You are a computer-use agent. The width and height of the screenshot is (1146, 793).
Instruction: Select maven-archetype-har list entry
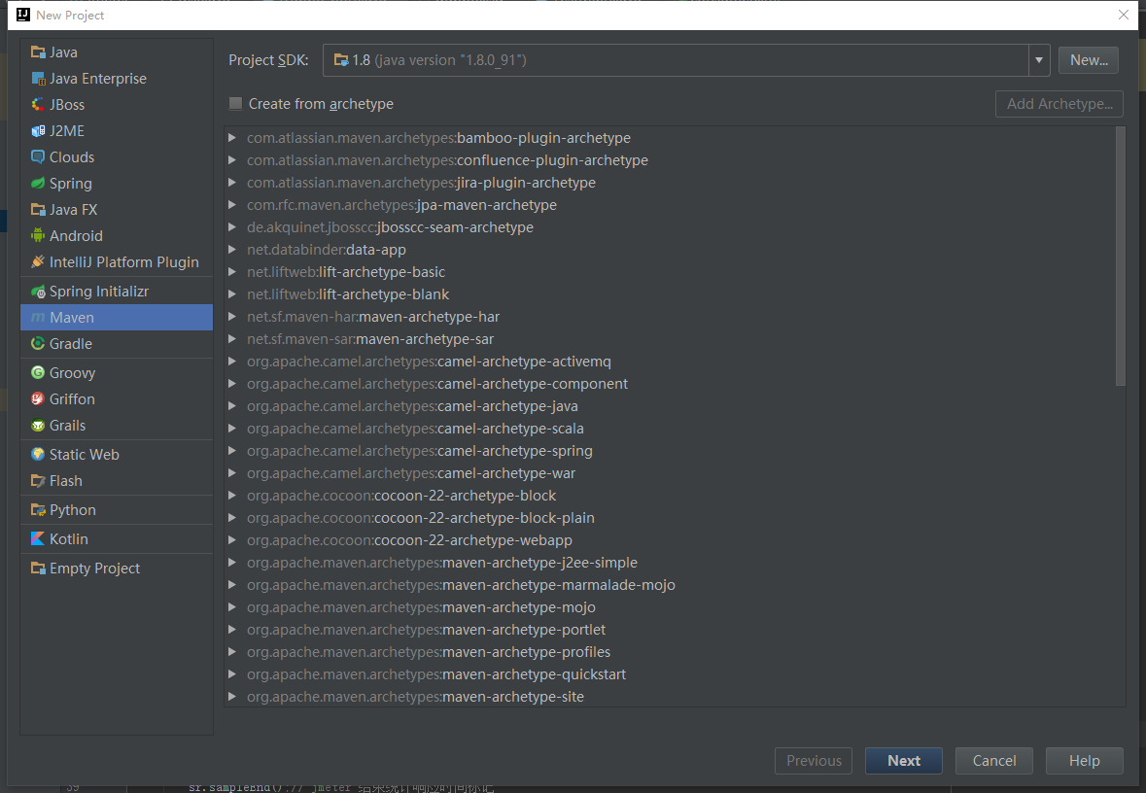point(373,317)
